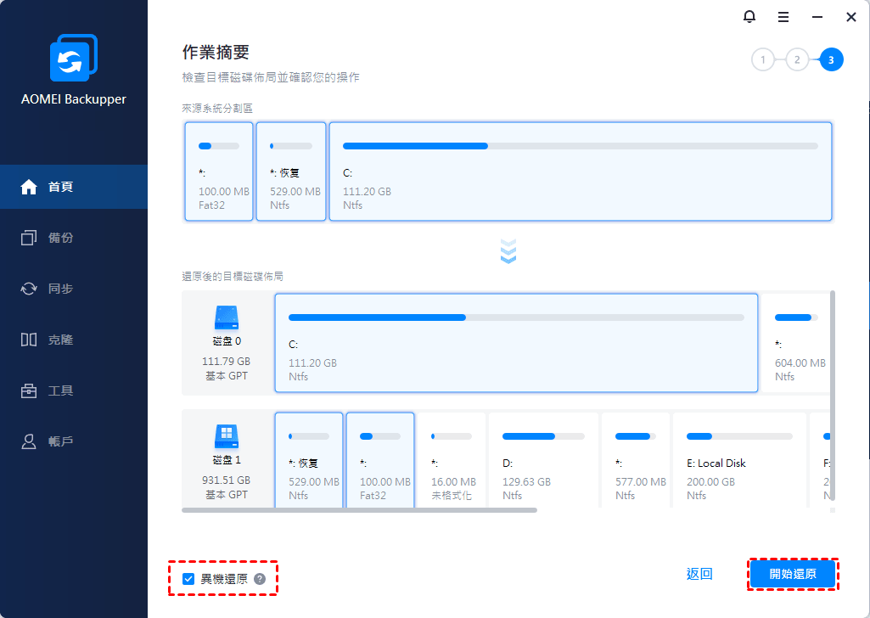Click the AOMEI Backupper logo
The image size is (870, 618).
[73, 59]
